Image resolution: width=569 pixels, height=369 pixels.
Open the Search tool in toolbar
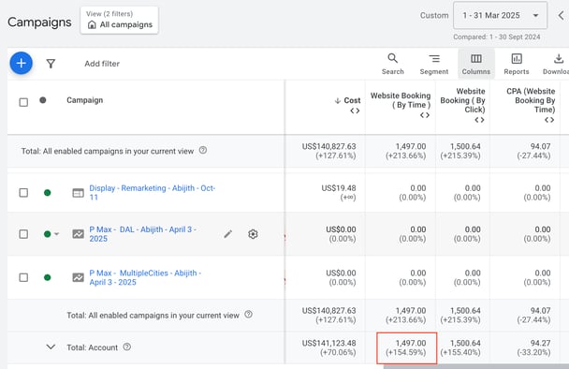click(x=393, y=64)
